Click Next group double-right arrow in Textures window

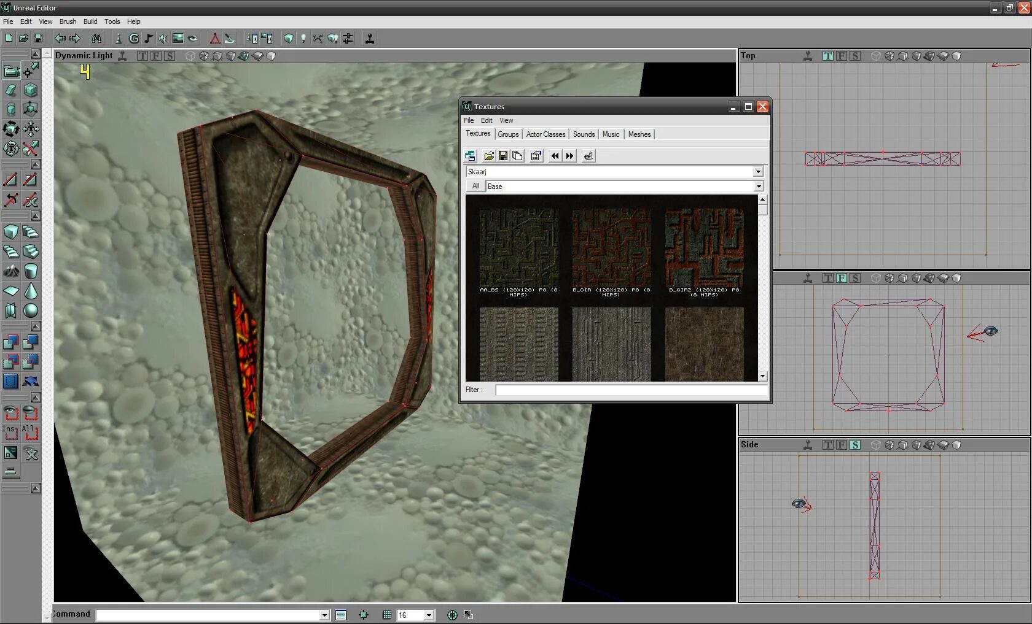570,156
